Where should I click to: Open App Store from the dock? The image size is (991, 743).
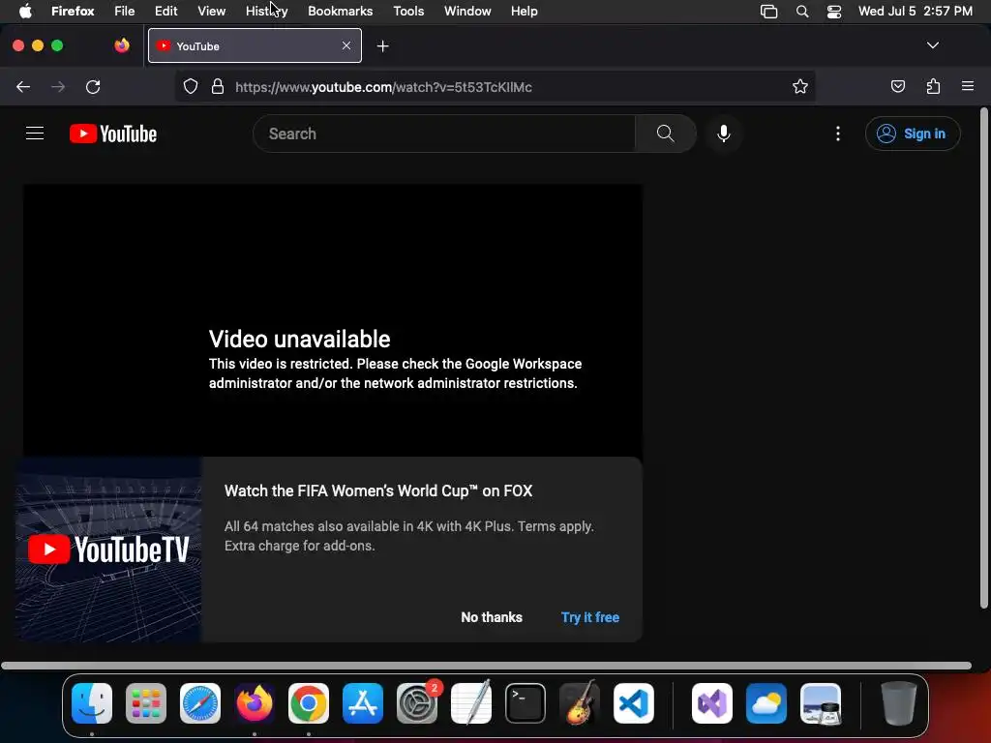click(x=363, y=703)
